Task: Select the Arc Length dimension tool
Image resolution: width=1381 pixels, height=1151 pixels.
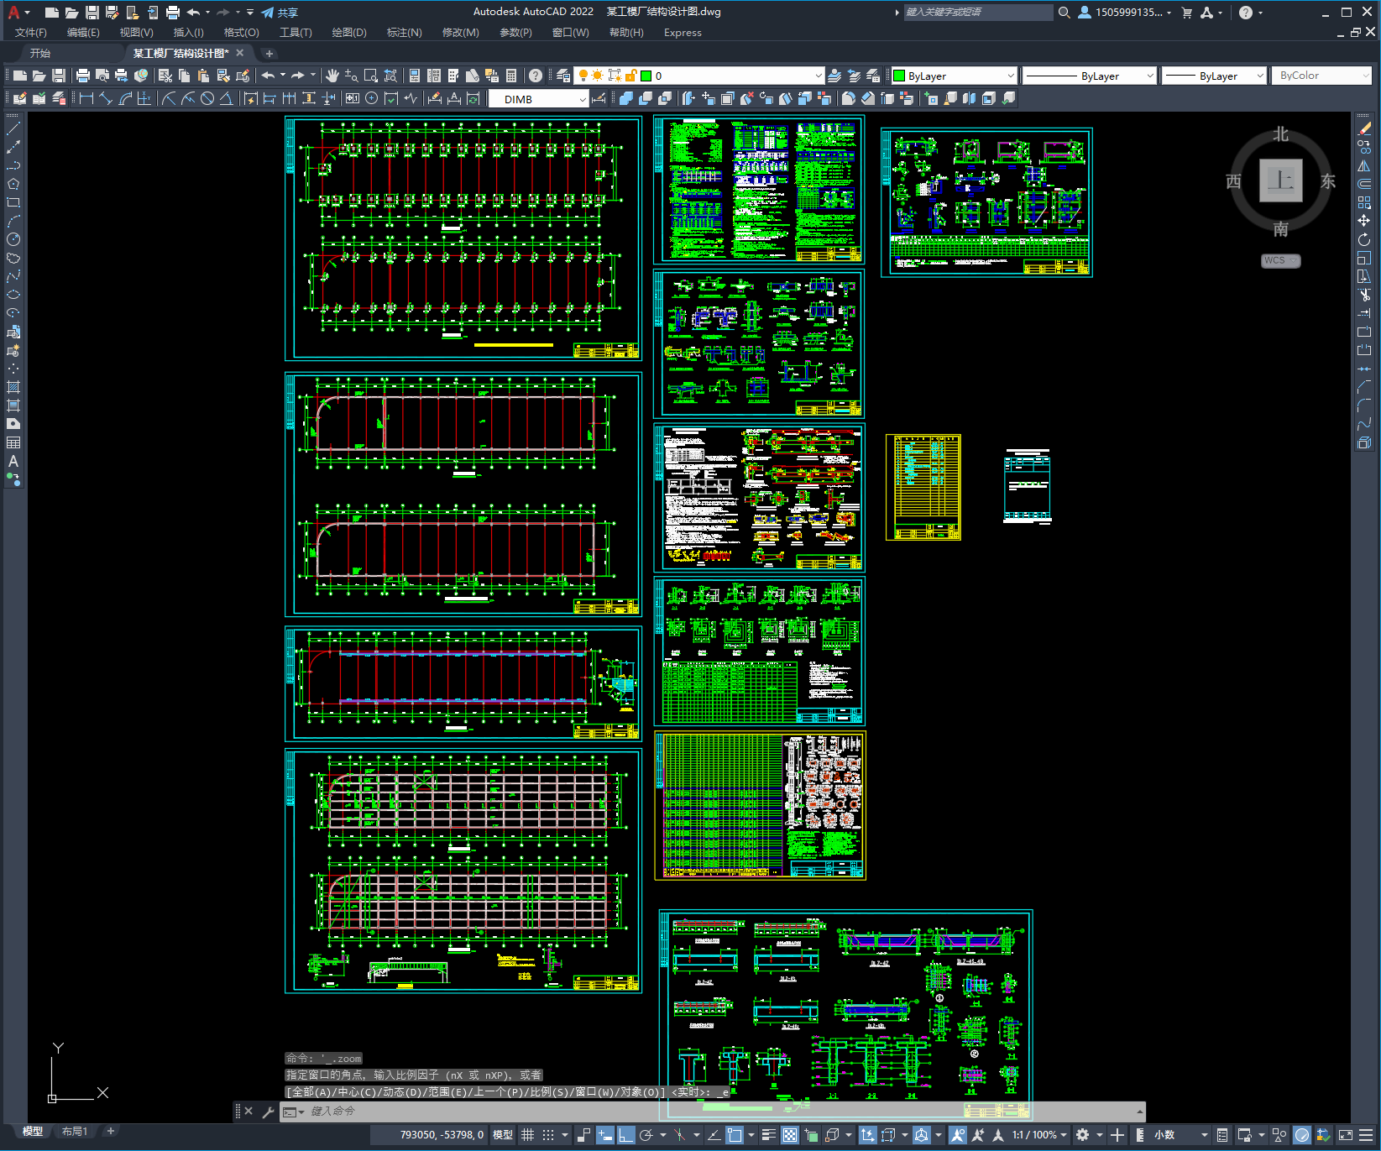Action: pos(125,98)
